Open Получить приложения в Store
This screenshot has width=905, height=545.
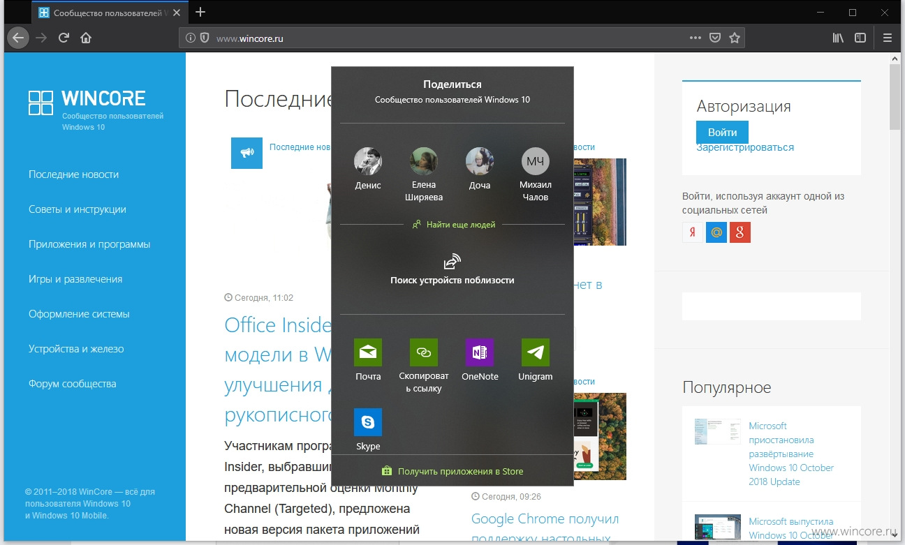pos(453,471)
